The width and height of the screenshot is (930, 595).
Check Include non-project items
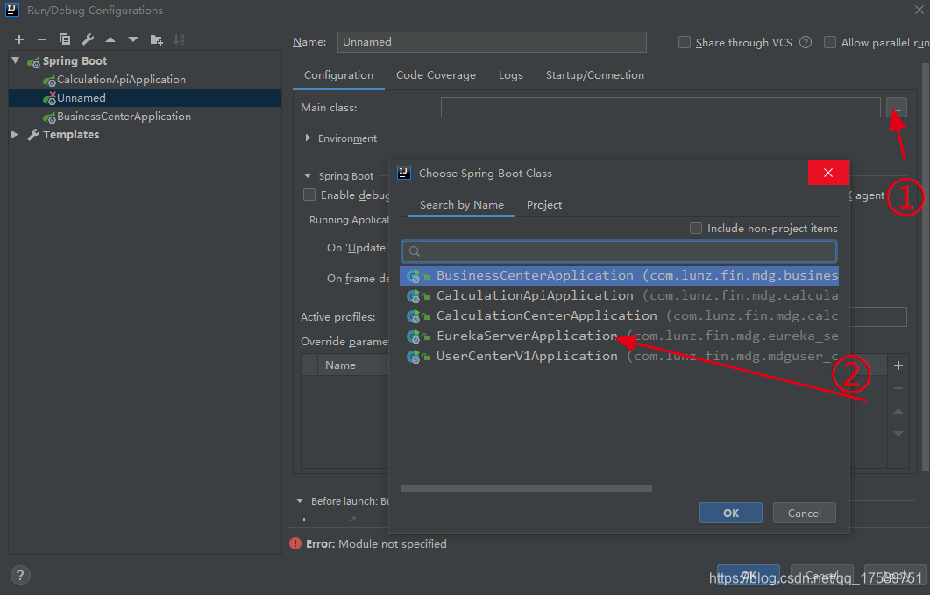point(696,228)
